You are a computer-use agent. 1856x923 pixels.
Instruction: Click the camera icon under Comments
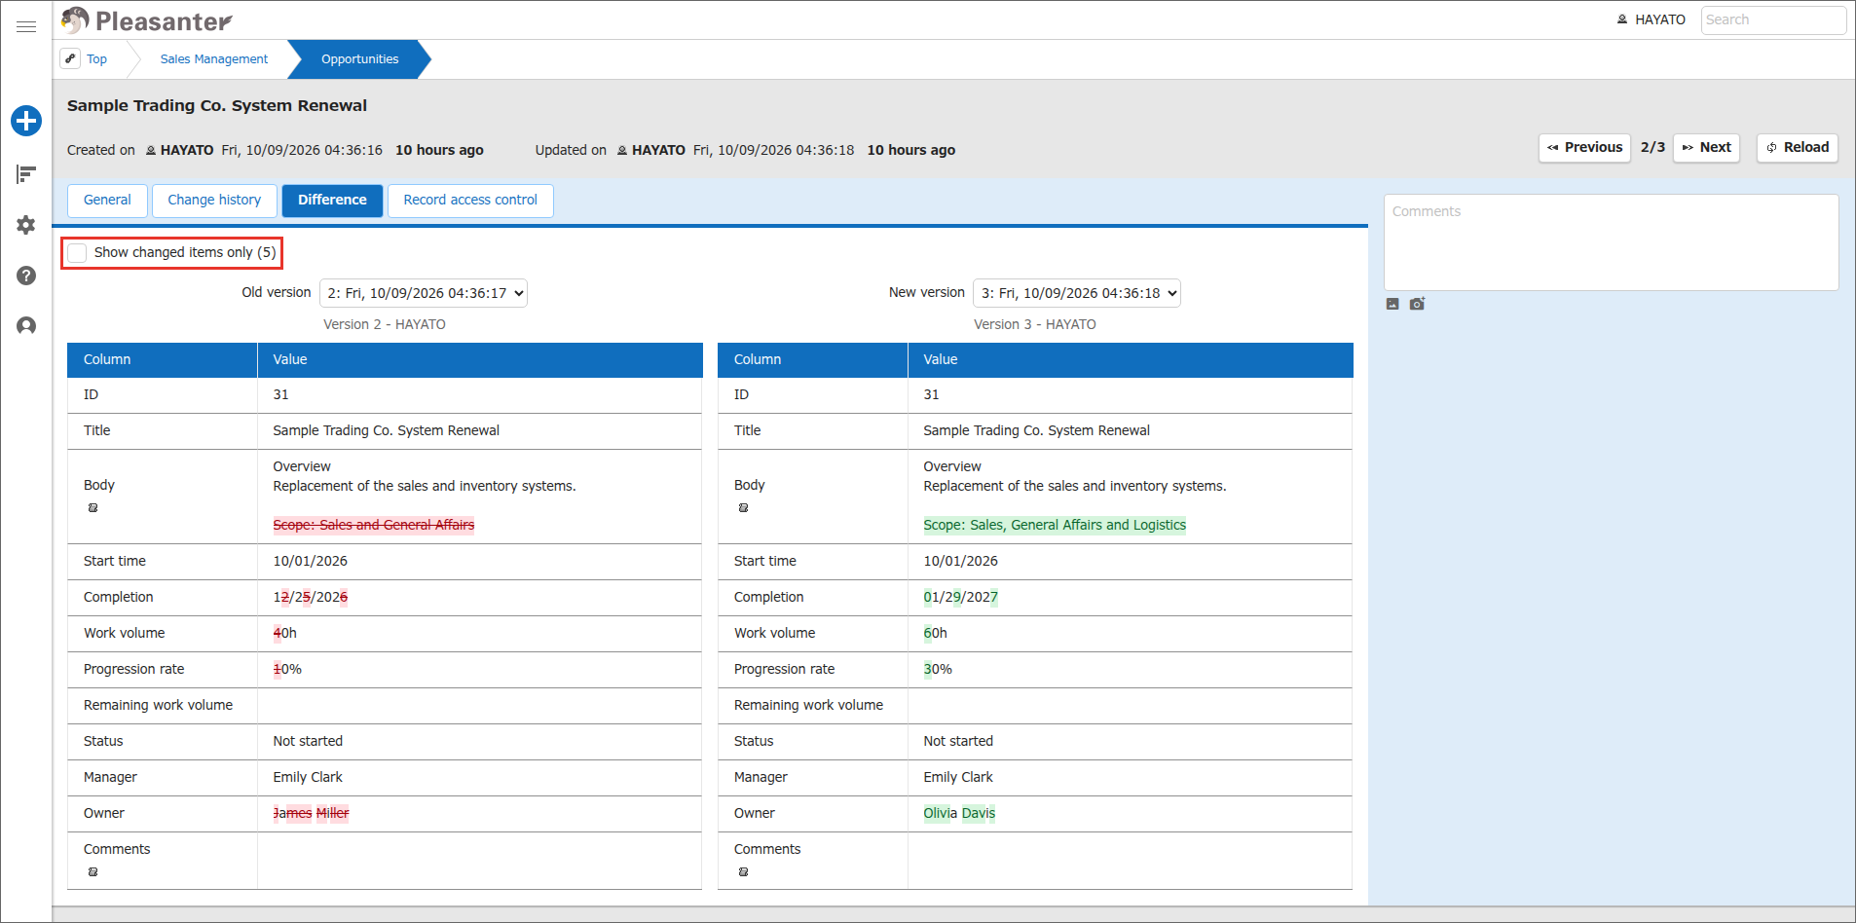pos(1417,304)
